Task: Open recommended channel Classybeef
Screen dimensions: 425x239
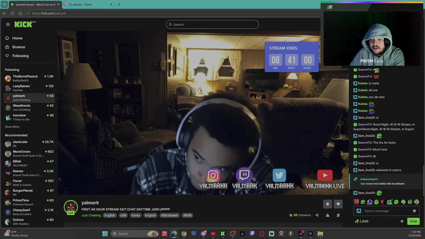Action: point(29,212)
